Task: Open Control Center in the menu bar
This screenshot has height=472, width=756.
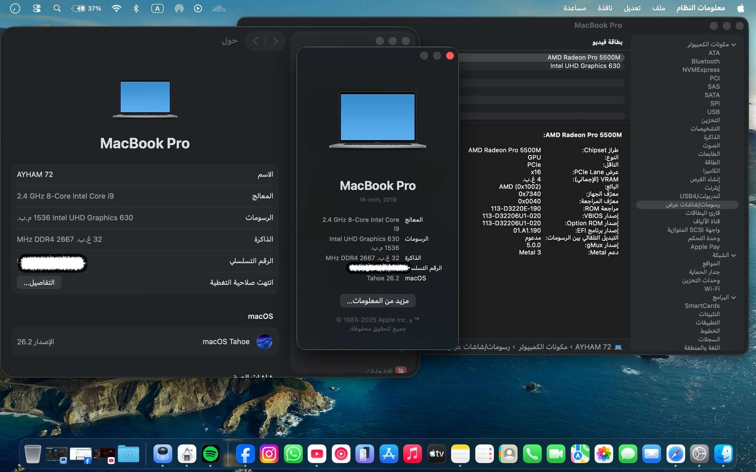Action: (36, 8)
